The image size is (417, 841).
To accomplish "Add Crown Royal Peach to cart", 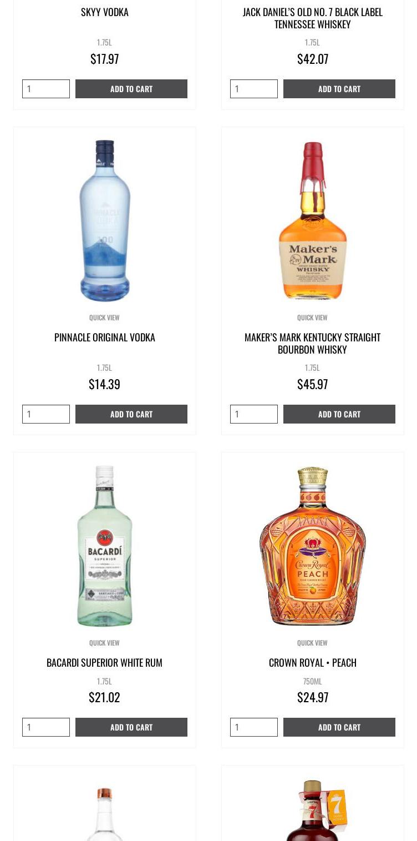I will (x=339, y=727).
